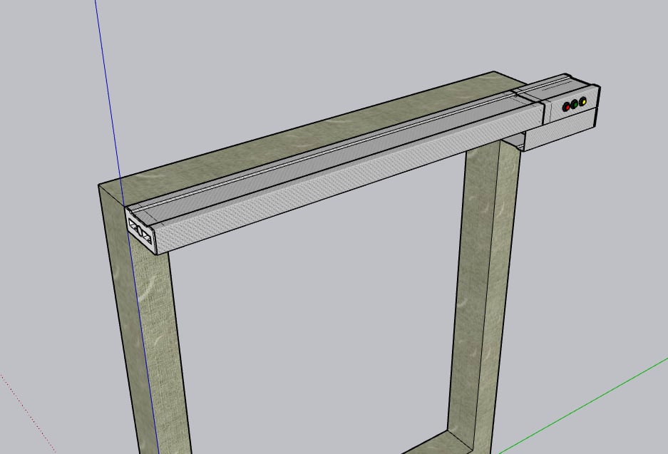The height and width of the screenshot is (454, 668).
Task: Select top face of the frame header beam
Action: click(x=285, y=135)
